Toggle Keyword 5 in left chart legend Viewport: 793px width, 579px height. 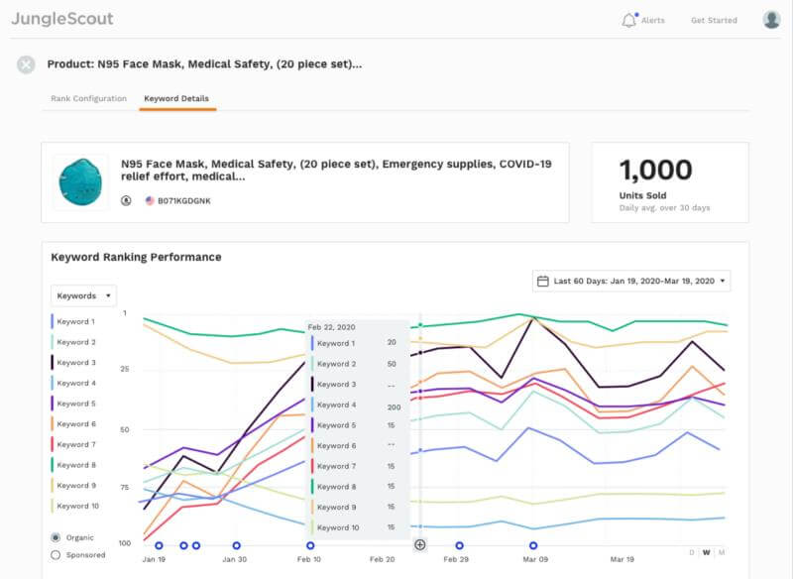pos(73,404)
